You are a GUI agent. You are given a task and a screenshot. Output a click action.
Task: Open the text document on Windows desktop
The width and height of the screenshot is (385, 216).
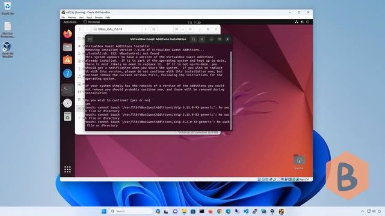point(7,29)
